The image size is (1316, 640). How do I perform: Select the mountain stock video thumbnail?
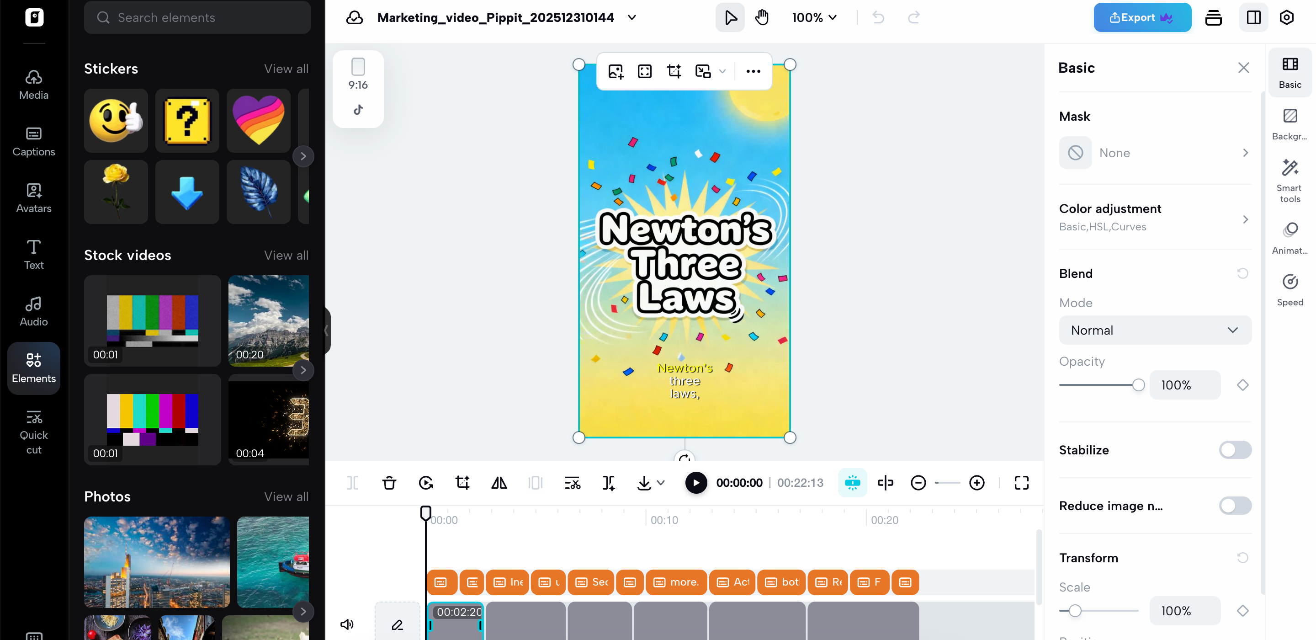(x=268, y=320)
